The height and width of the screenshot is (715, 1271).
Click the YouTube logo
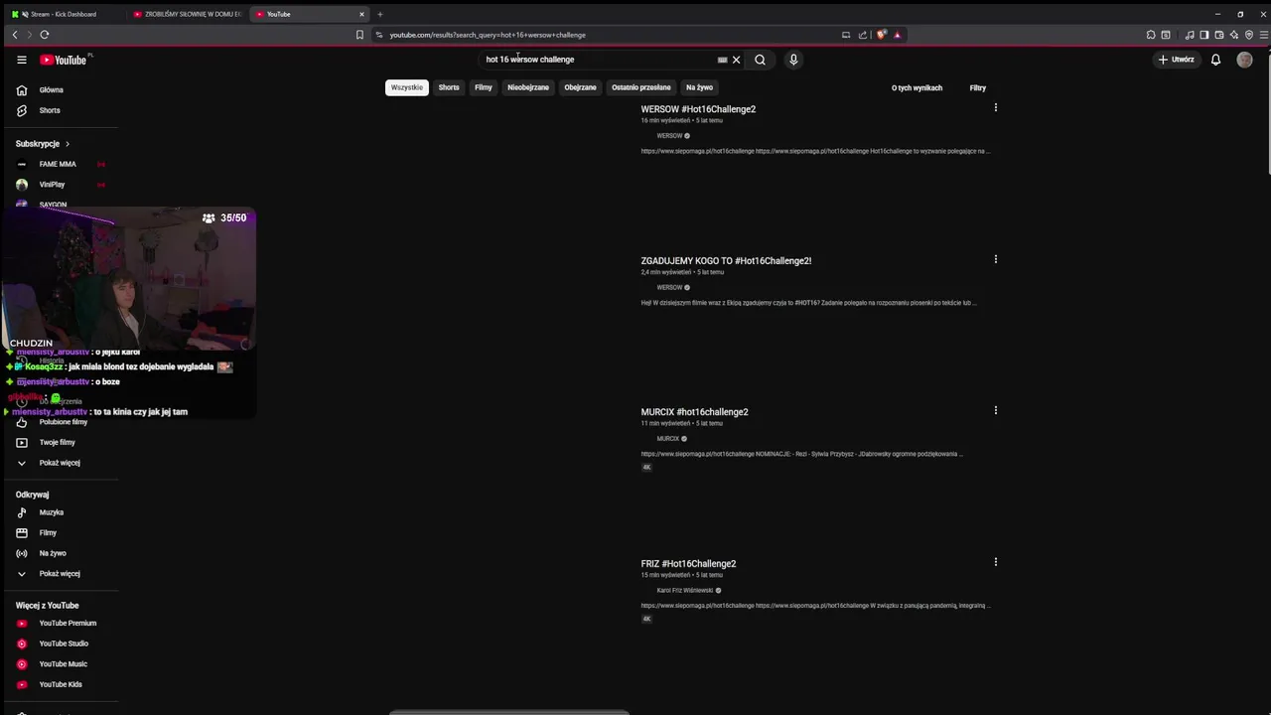pos(64,60)
